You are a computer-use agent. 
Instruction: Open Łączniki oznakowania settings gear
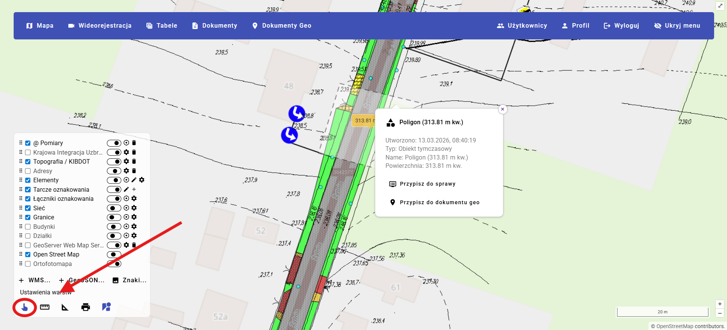134,199
